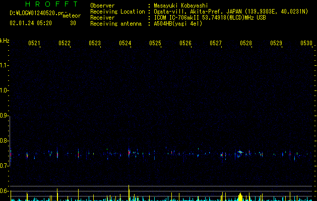
Task: Click the Receiver label
Action: [102, 18]
